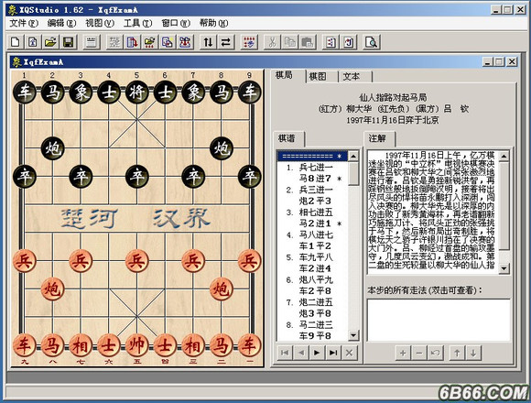Click the document-with-arrow icon beside New
The height and width of the screenshot is (403, 531).
click(33, 42)
